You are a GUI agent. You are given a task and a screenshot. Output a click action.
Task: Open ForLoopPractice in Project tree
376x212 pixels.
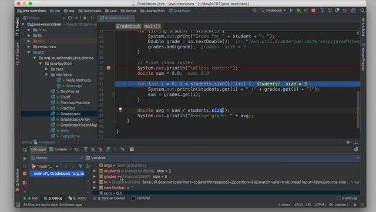pyautogui.click(x=75, y=102)
